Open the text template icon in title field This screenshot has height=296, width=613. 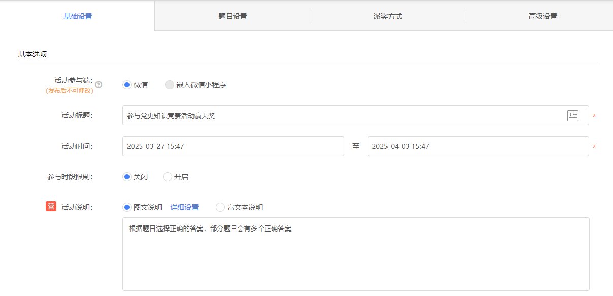[x=573, y=116]
